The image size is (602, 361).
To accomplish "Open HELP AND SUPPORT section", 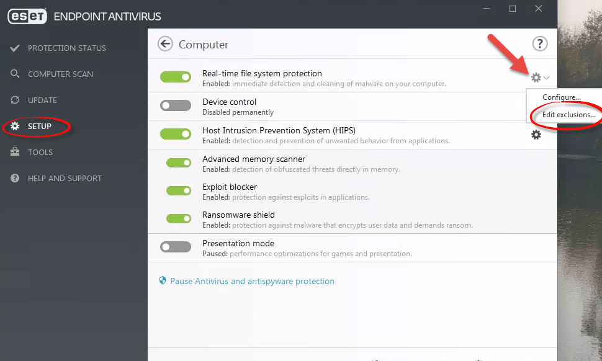I will 65,179.
